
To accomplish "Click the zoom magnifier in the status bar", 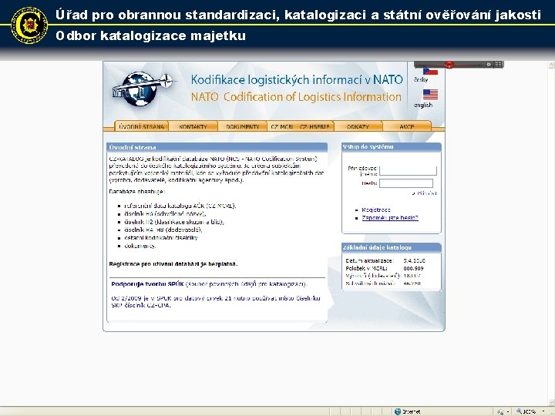I will tap(520, 411).
